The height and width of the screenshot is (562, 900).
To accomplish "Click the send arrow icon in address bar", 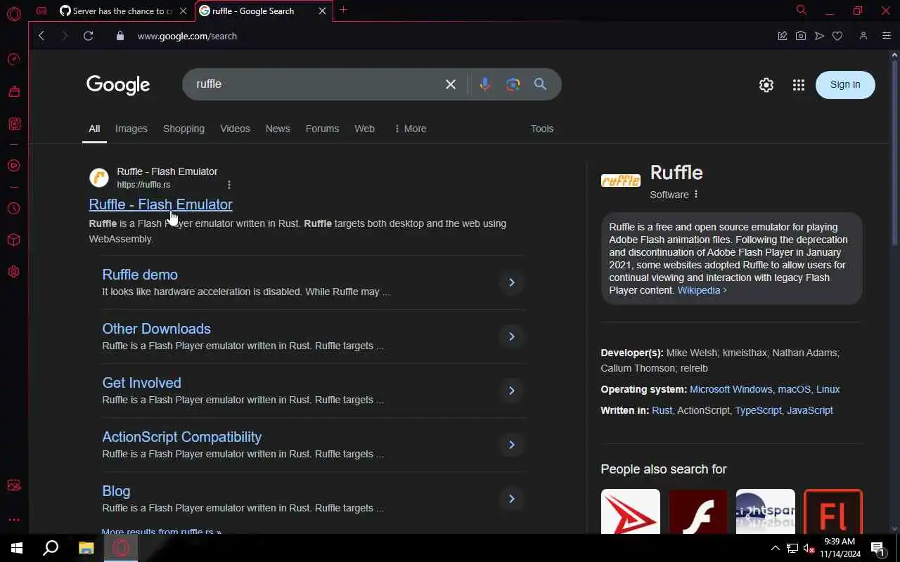I will [819, 36].
